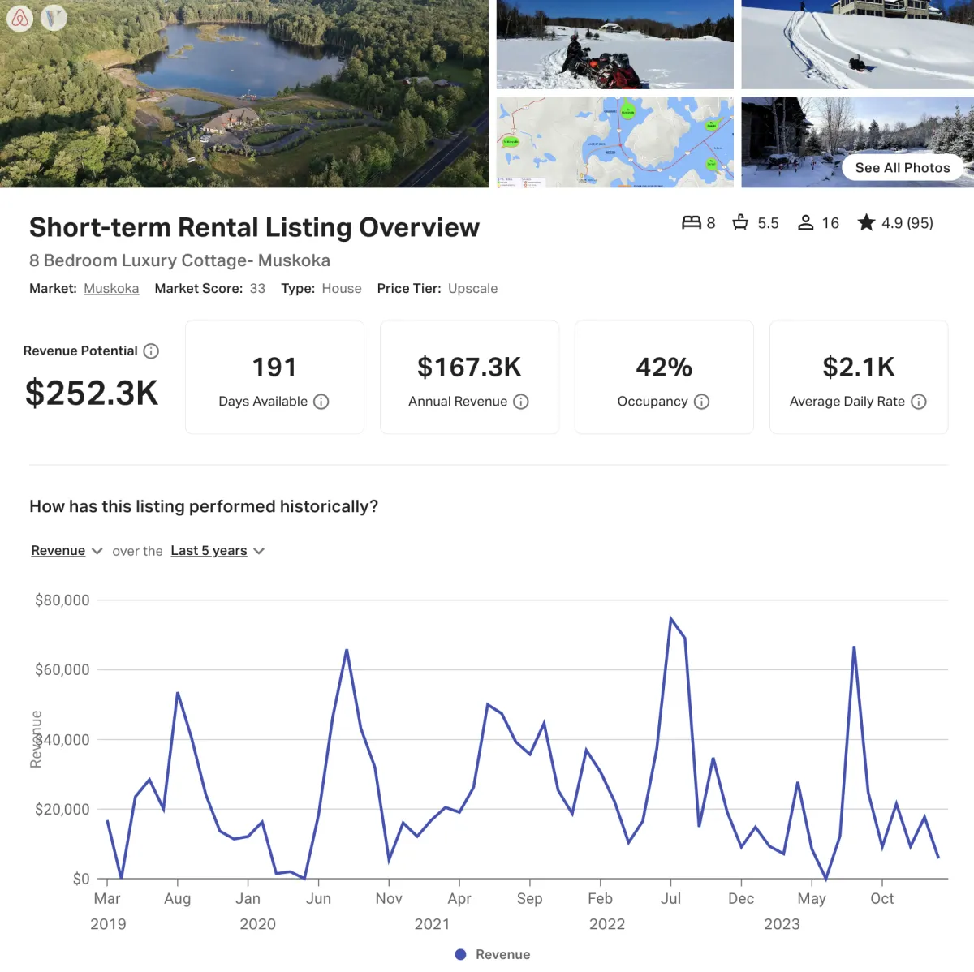Click the bathrooms tub icon
Screen dimensions: 974x972
740,222
